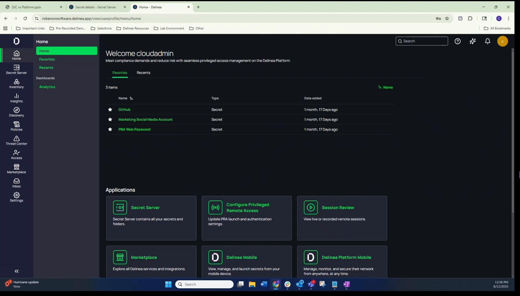Open Chrome customize menu via three dots

pyautogui.click(x=509, y=18)
